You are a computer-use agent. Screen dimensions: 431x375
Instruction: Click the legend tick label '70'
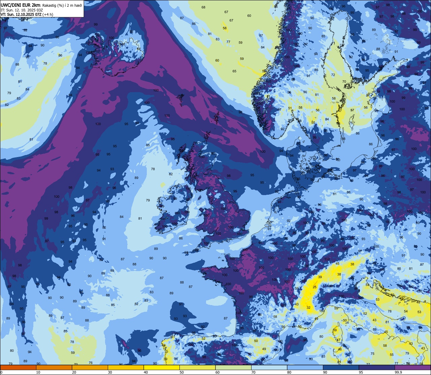coord(253,372)
